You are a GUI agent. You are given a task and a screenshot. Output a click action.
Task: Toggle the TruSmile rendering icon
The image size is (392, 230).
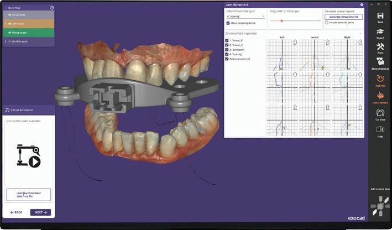(x=380, y=79)
